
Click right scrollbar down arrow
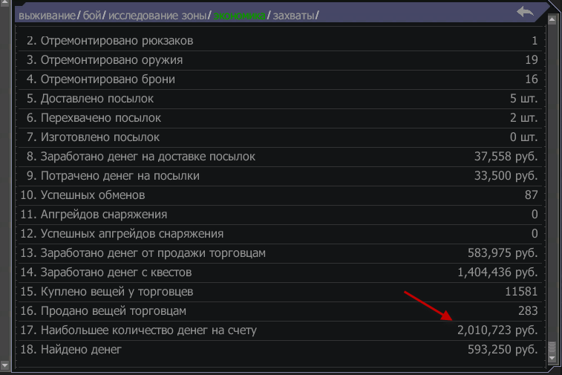[552, 358]
